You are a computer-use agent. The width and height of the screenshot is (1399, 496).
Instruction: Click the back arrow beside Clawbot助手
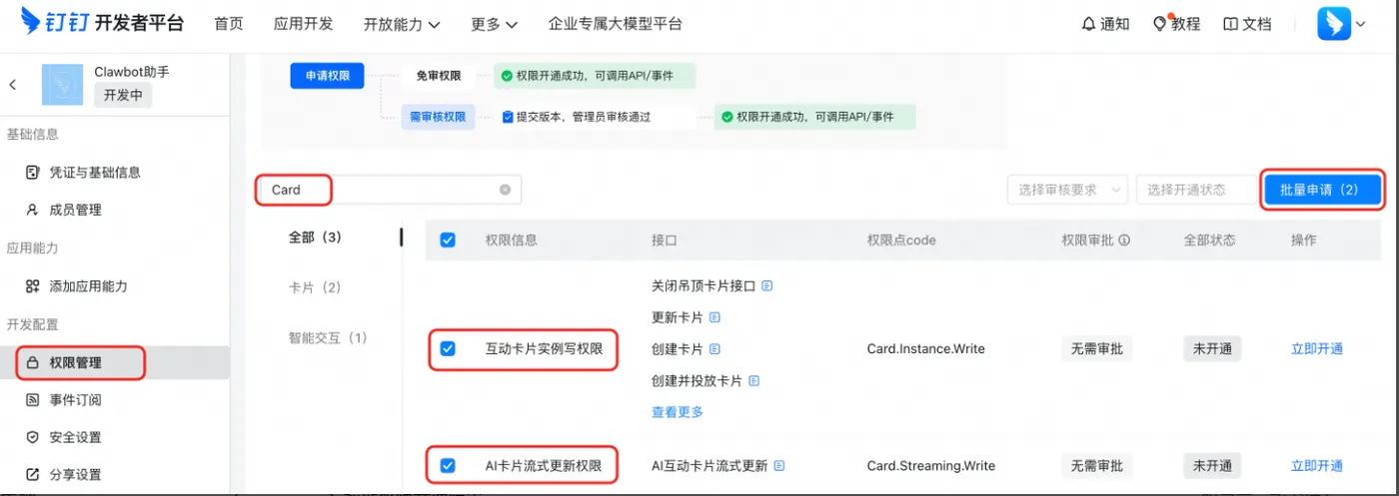click(x=13, y=85)
